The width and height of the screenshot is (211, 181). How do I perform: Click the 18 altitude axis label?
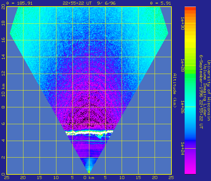coord(3,23)
